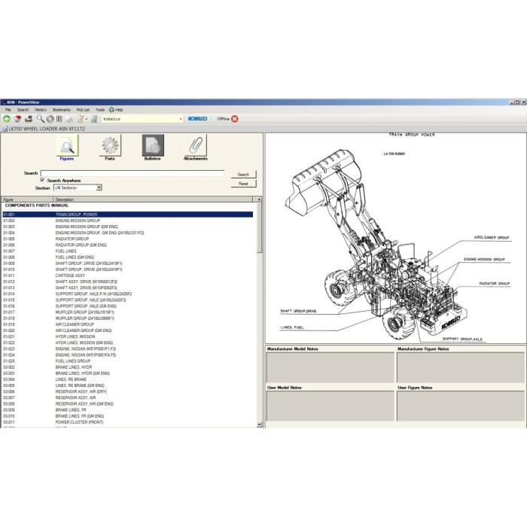Viewport: 527px width, 527px height.
Task: Click SHAFT GROUP,DRIVE label in diagram
Action: 298,311
